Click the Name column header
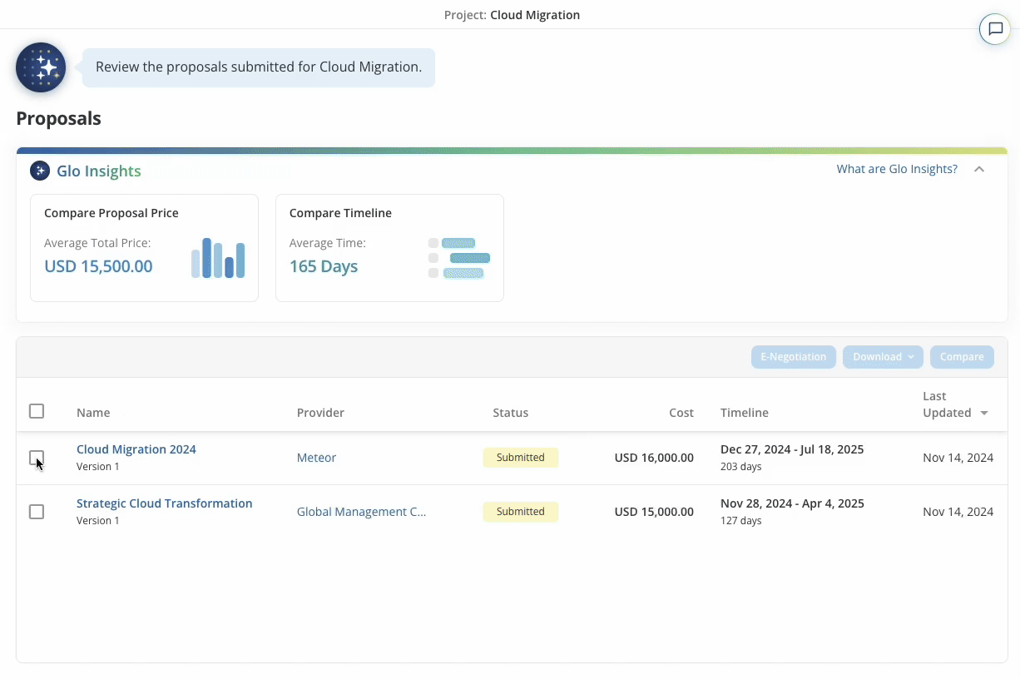The width and height of the screenshot is (1020, 679). click(x=93, y=412)
